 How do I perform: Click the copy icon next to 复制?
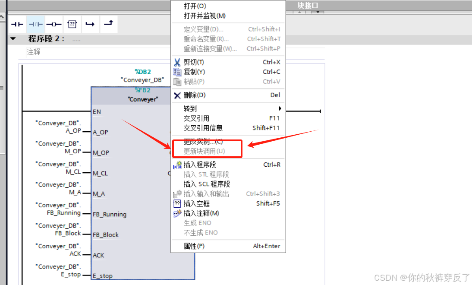[x=177, y=72]
